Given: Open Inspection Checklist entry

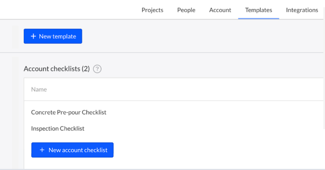Looking at the screenshot, I should point(58,128).
